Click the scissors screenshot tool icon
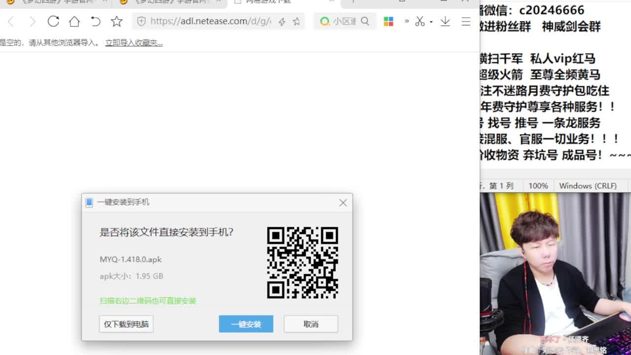Viewport: 631px width, 355px height. click(420, 21)
